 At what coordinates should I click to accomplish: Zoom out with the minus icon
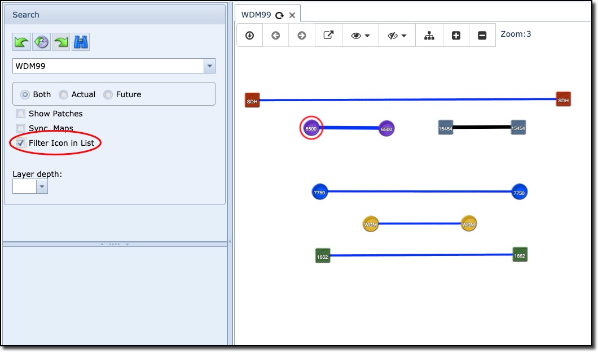pos(482,36)
